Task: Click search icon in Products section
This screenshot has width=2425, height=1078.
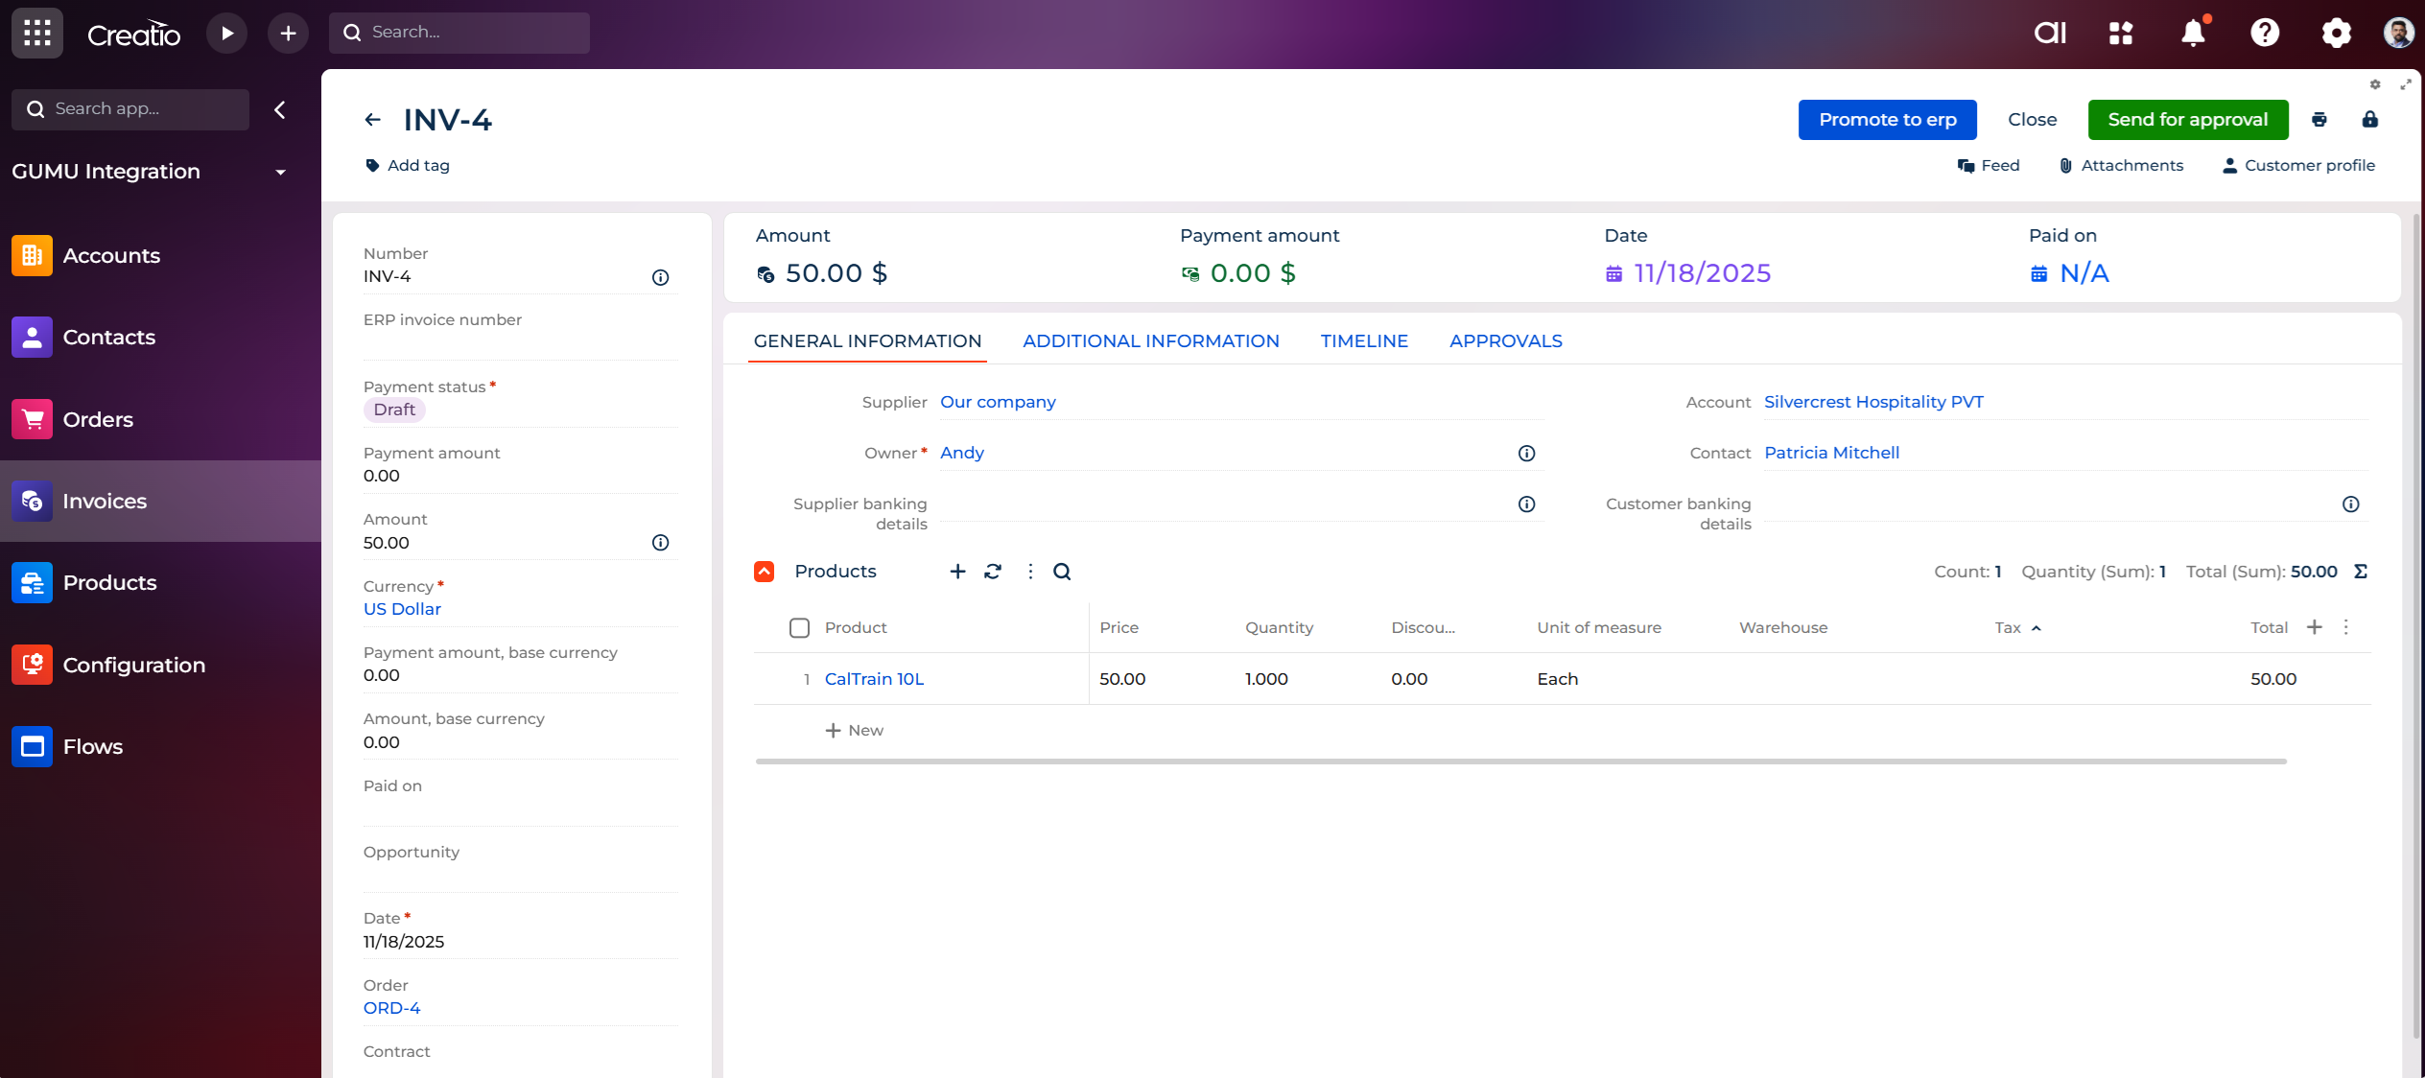Action: click(x=1062, y=572)
